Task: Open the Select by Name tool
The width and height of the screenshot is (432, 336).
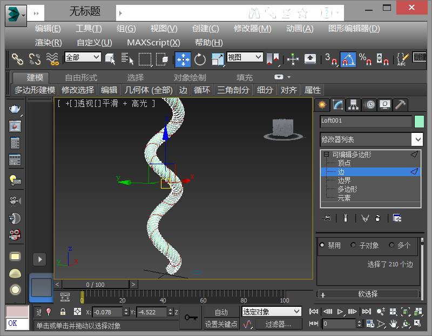Action: [127, 59]
